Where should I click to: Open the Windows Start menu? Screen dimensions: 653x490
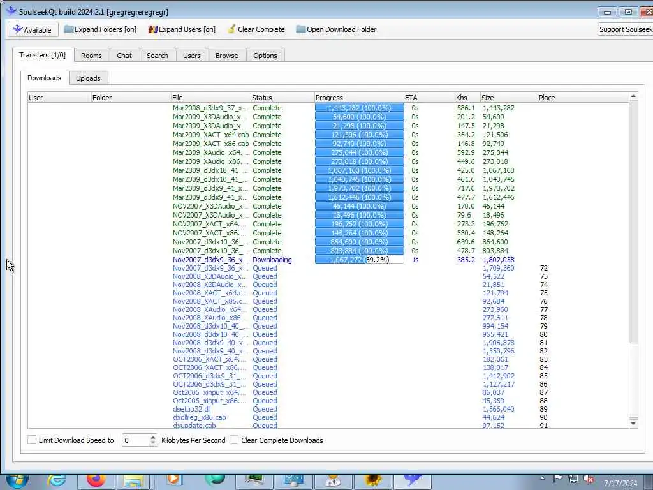click(x=17, y=480)
